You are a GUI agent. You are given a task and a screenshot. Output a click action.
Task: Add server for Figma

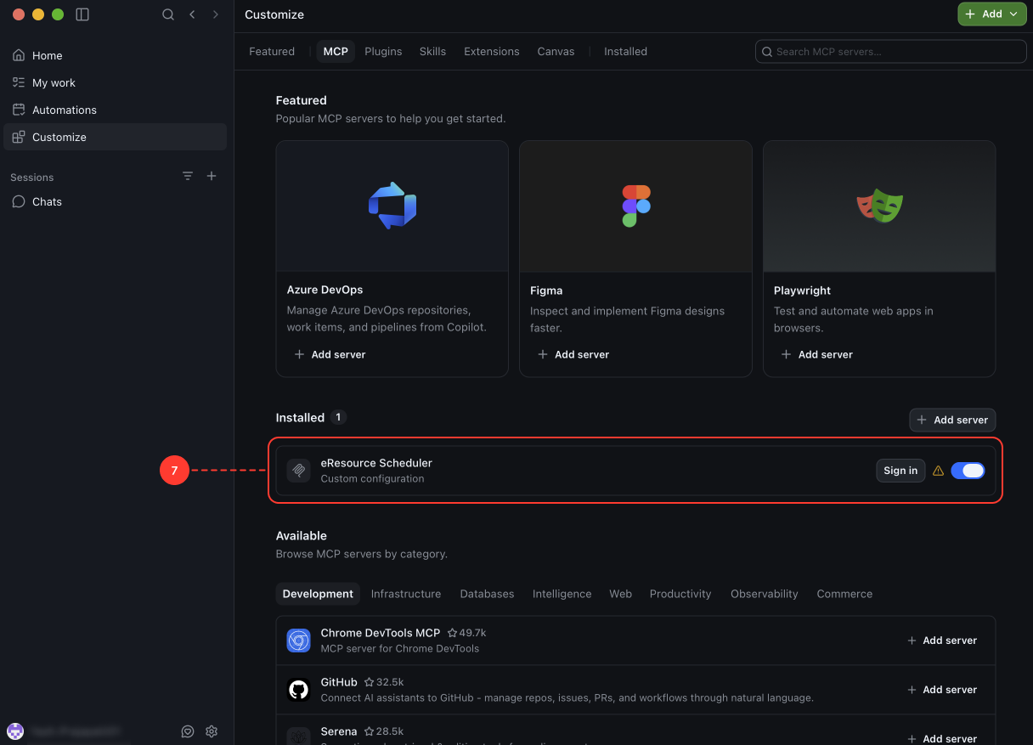[573, 354]
